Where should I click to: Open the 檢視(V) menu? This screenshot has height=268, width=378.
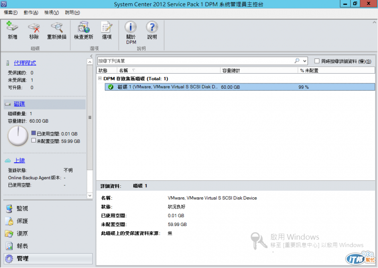[x=52, y=13]
